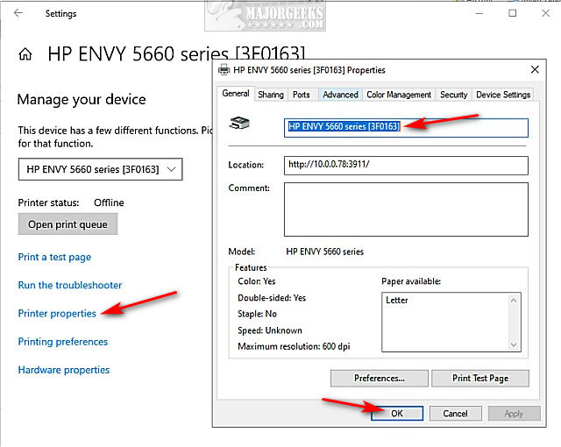Expand the HP ENVY 5660 function dropdown
Screen dimensions: 561x447
100,169
